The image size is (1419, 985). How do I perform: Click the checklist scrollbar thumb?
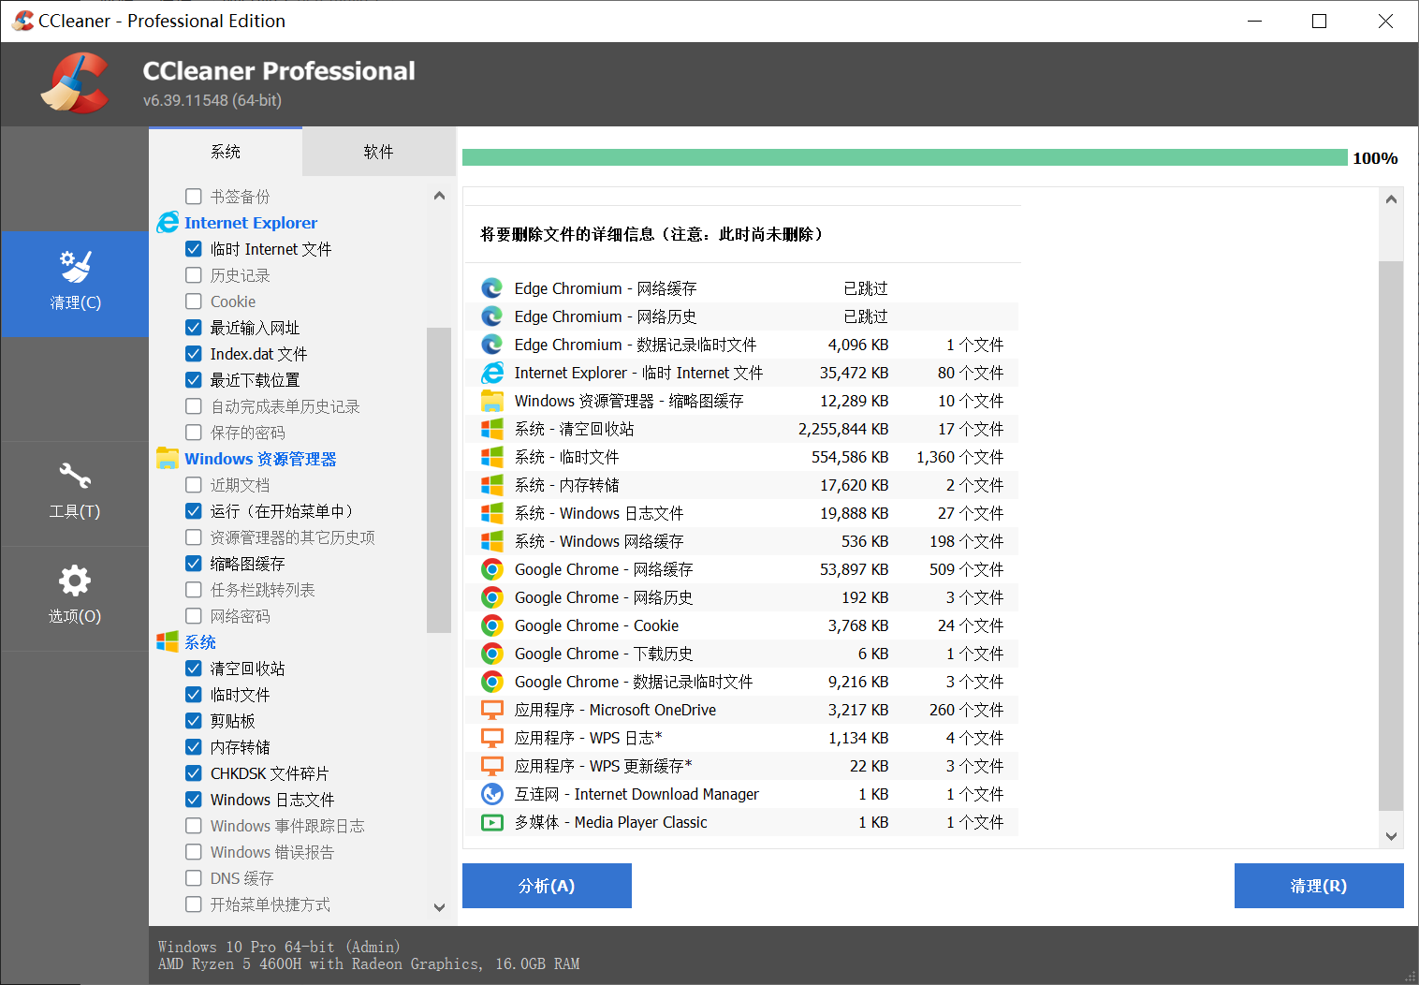(439, 480)
